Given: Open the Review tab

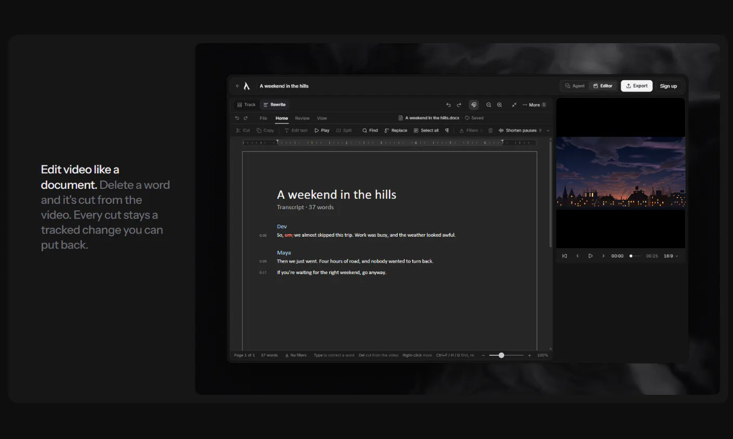Looking at the screenshot, I should coord(302,118).
